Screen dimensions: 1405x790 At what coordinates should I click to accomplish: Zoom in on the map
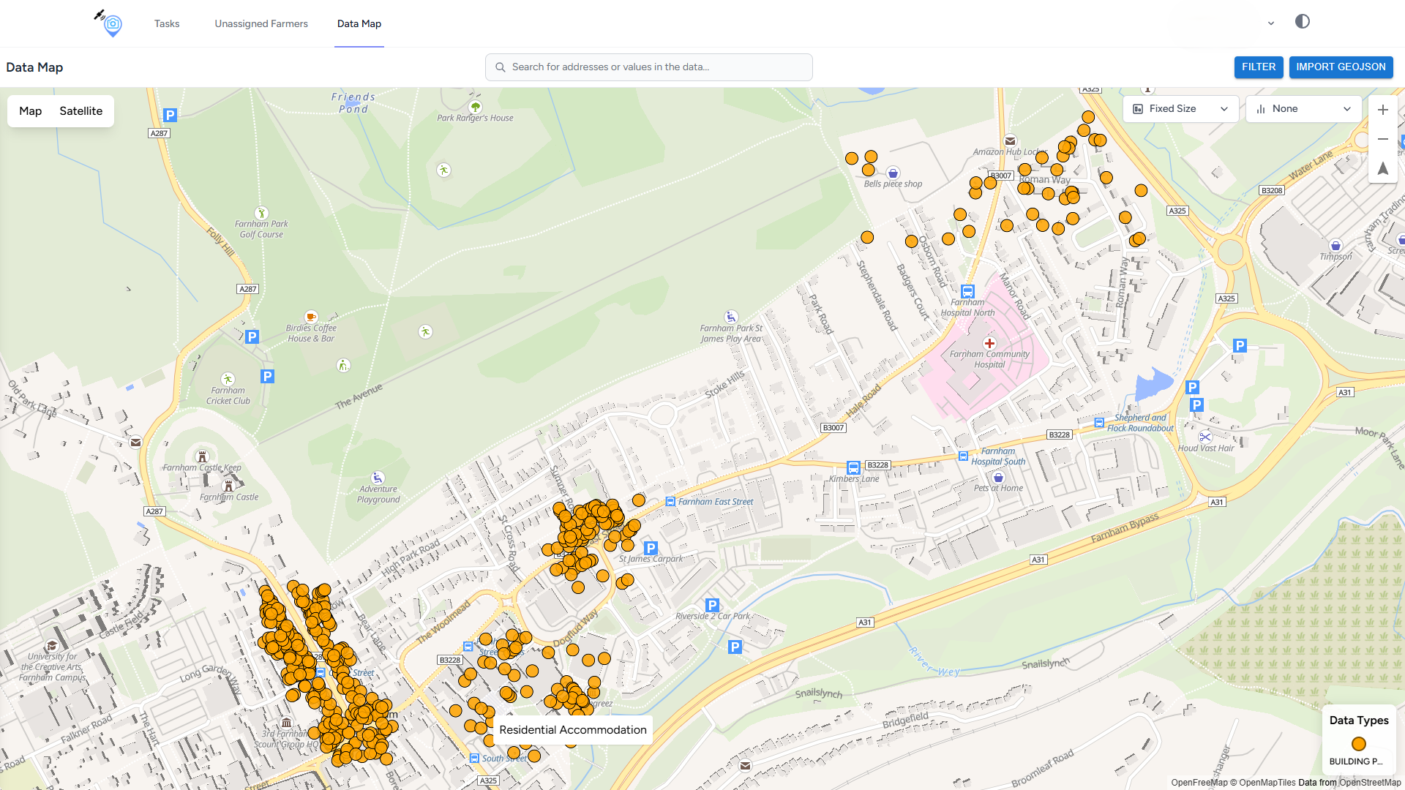[1382, 110]
